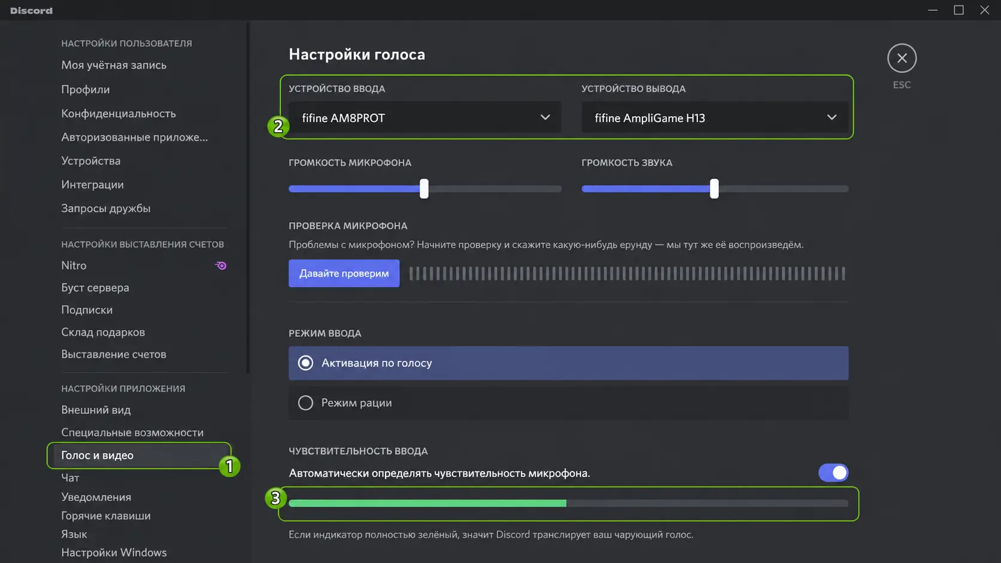The image size is (1001, 563).
Task: Select 'Режим рации' radio option
Action: 568,403
